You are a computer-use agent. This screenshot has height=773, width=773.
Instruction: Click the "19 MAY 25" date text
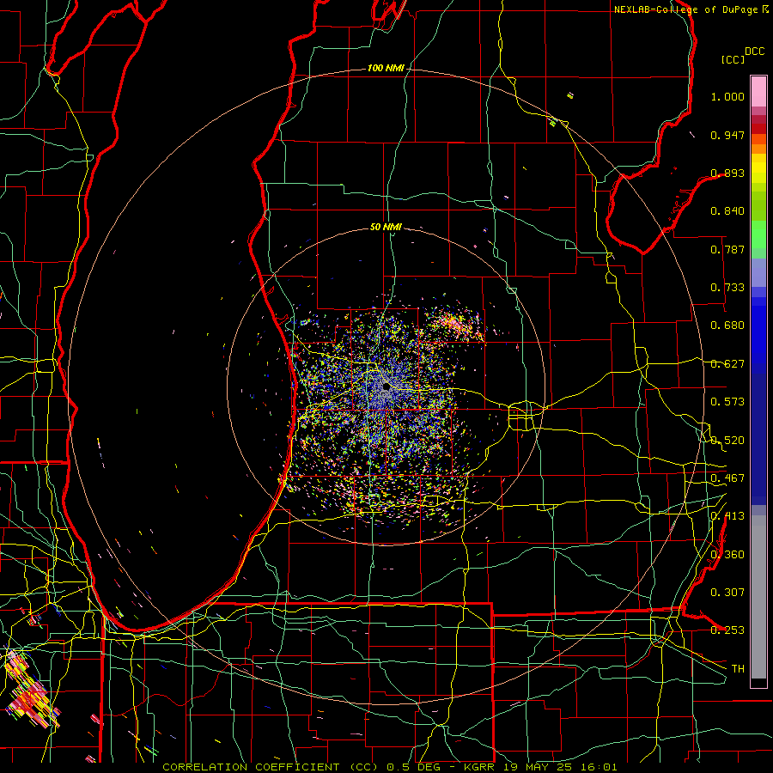tap(539, 767)
